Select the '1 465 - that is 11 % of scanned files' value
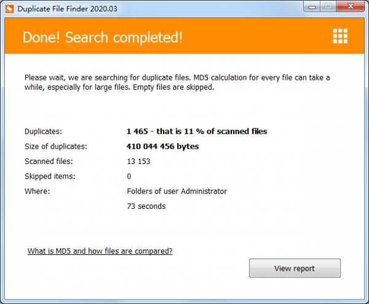369x304 pixels. point(197,131)
